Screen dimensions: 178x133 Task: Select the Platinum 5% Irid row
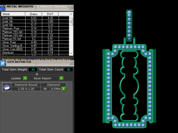point(35,39)
